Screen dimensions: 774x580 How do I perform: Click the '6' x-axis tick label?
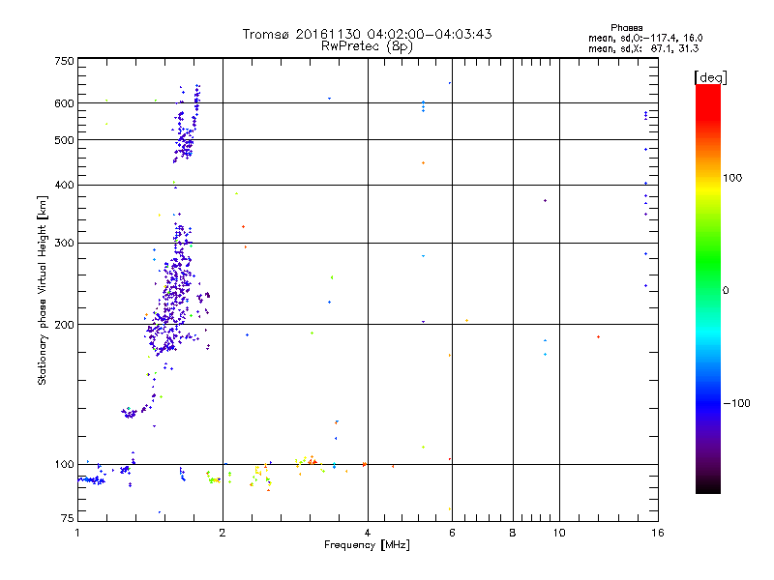(452, 533)
